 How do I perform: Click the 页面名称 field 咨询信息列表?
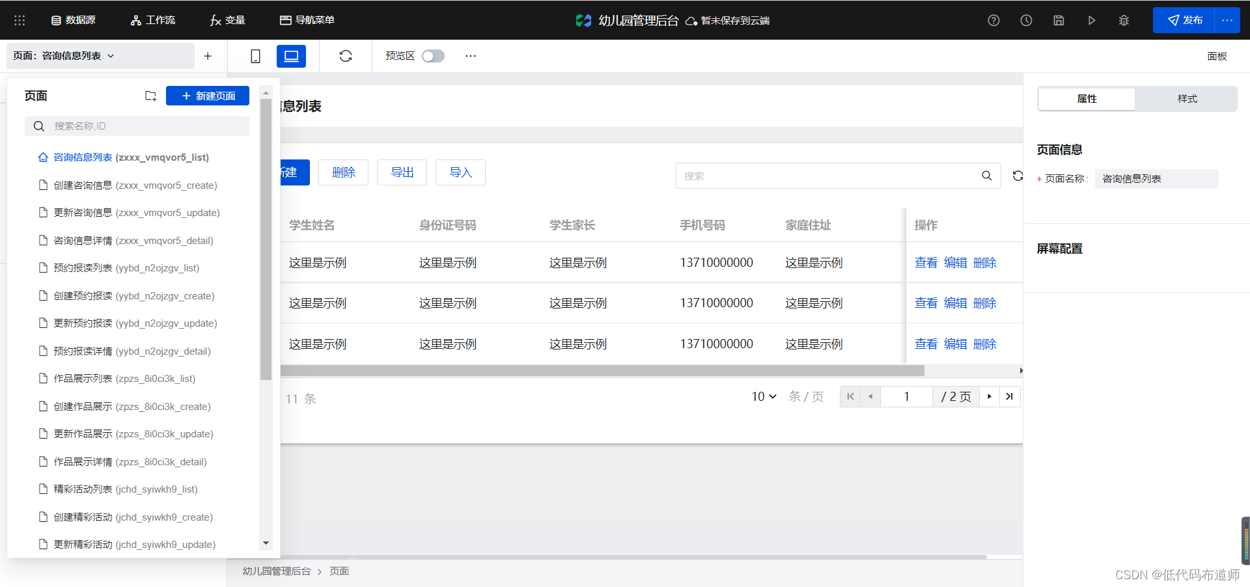(1157, 179)
